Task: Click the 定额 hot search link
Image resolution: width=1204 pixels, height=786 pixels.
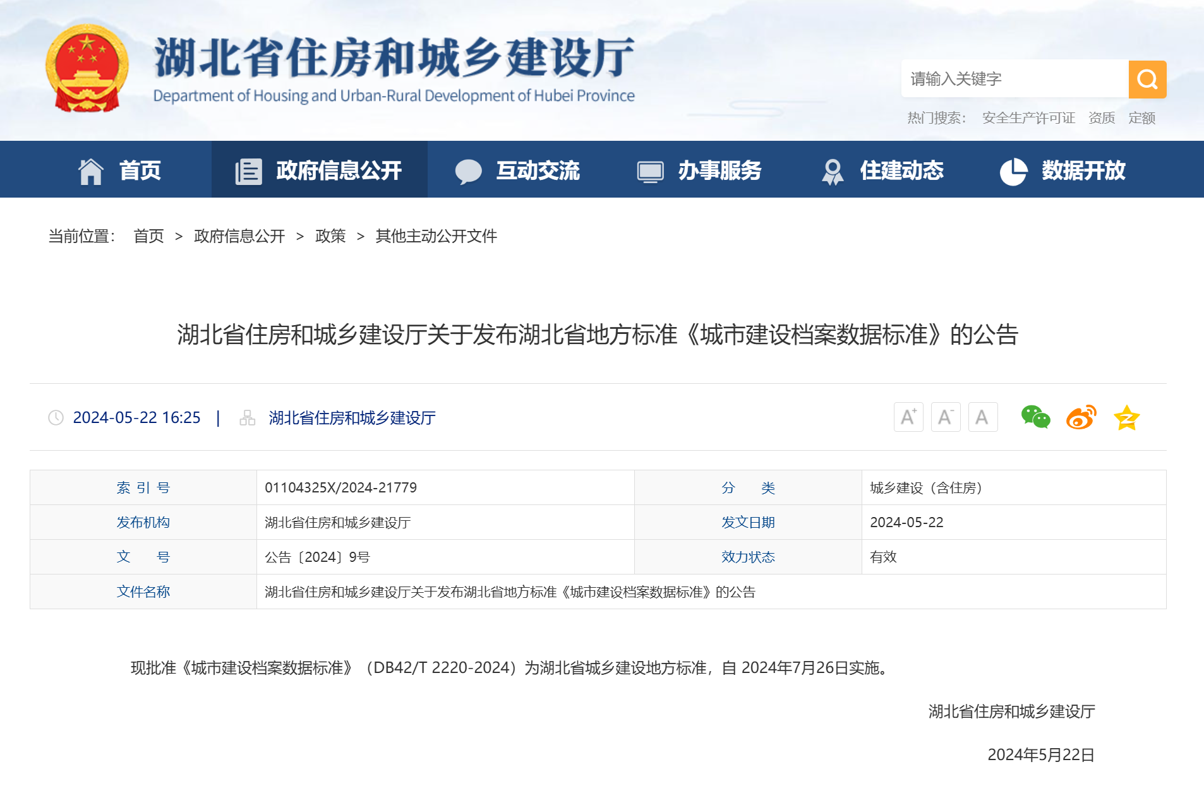Action: click(1141, 118)
